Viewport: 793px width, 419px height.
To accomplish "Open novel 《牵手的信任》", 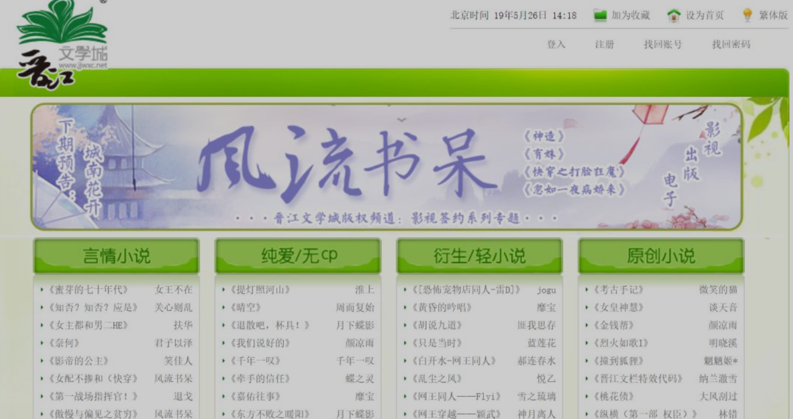I will pos(260,379).
